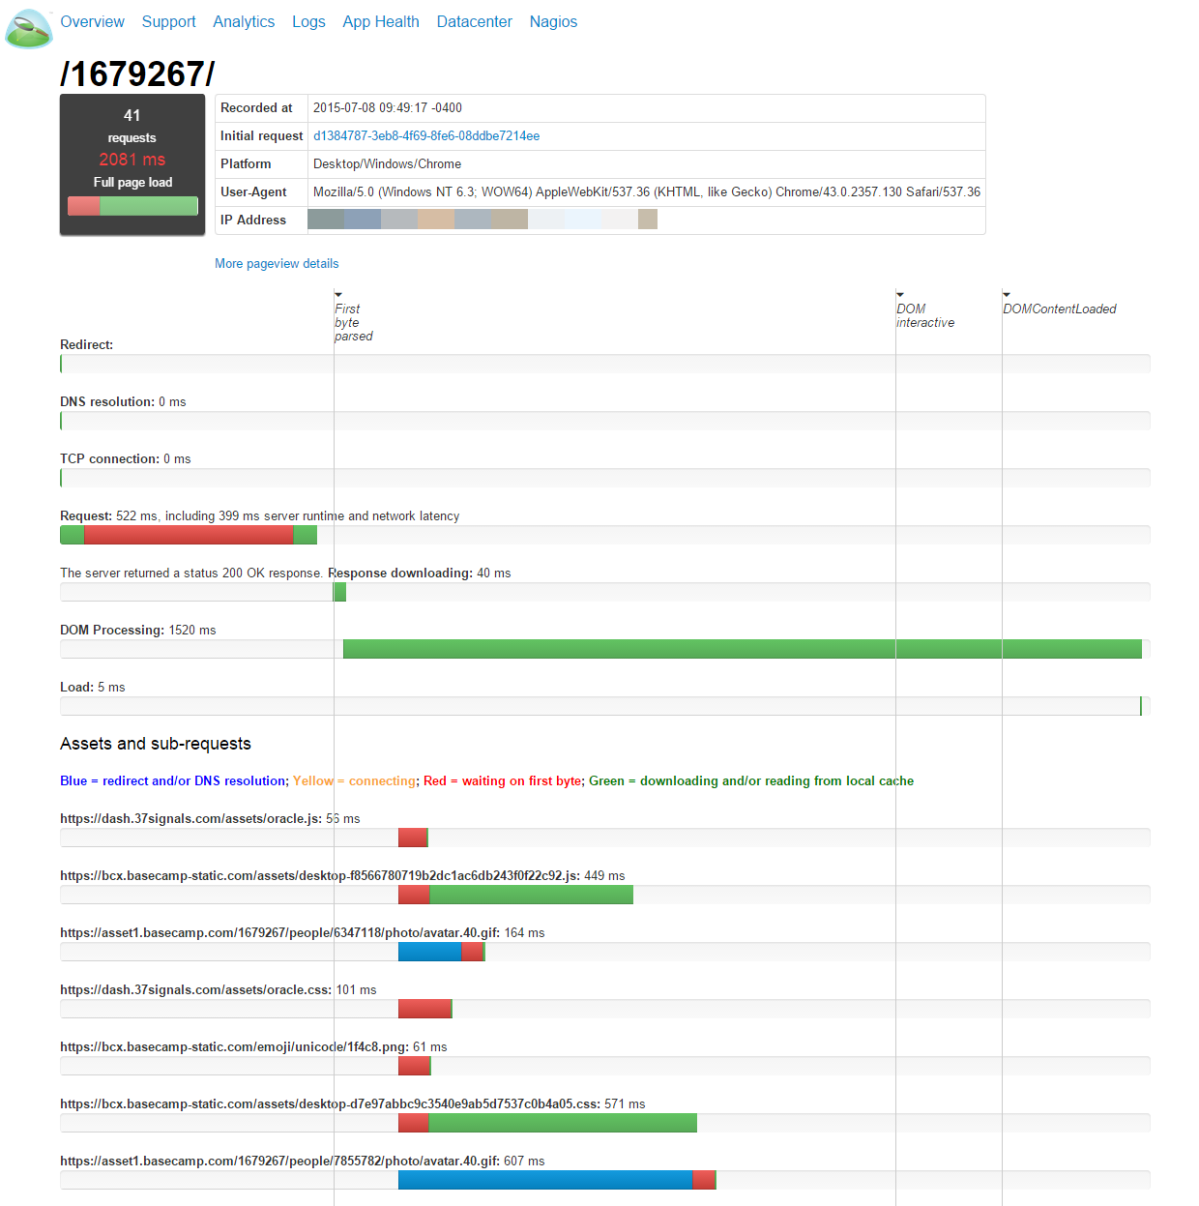Click the 6347118 avatar.40.gif URL

[279, 933]
